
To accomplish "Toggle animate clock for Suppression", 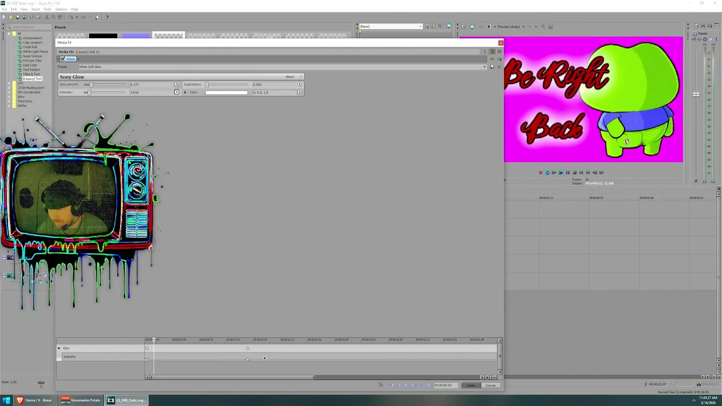I will pos(300,85).
